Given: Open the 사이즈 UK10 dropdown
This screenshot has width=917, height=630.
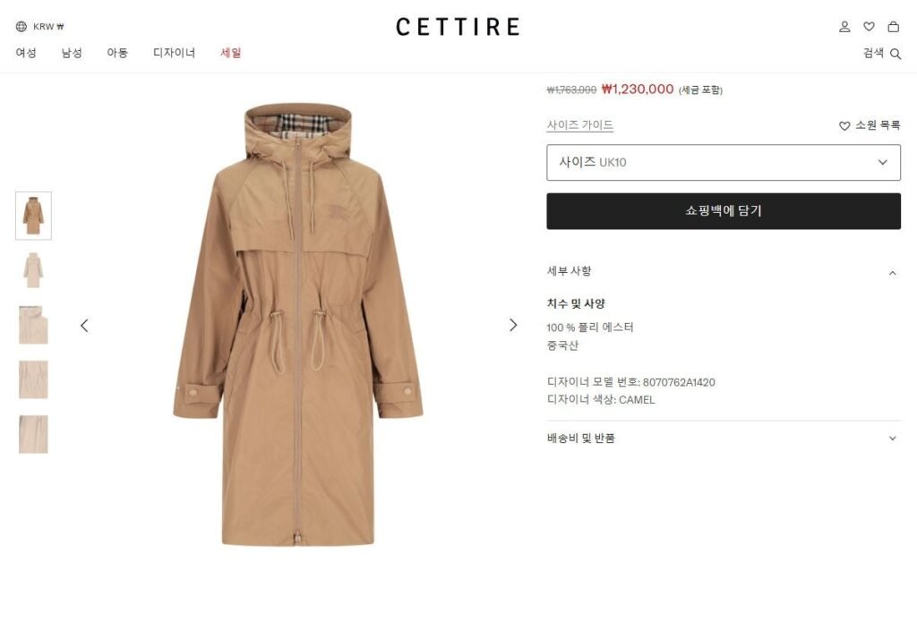Looking at the screenshot, I should [x=724, y=163].
